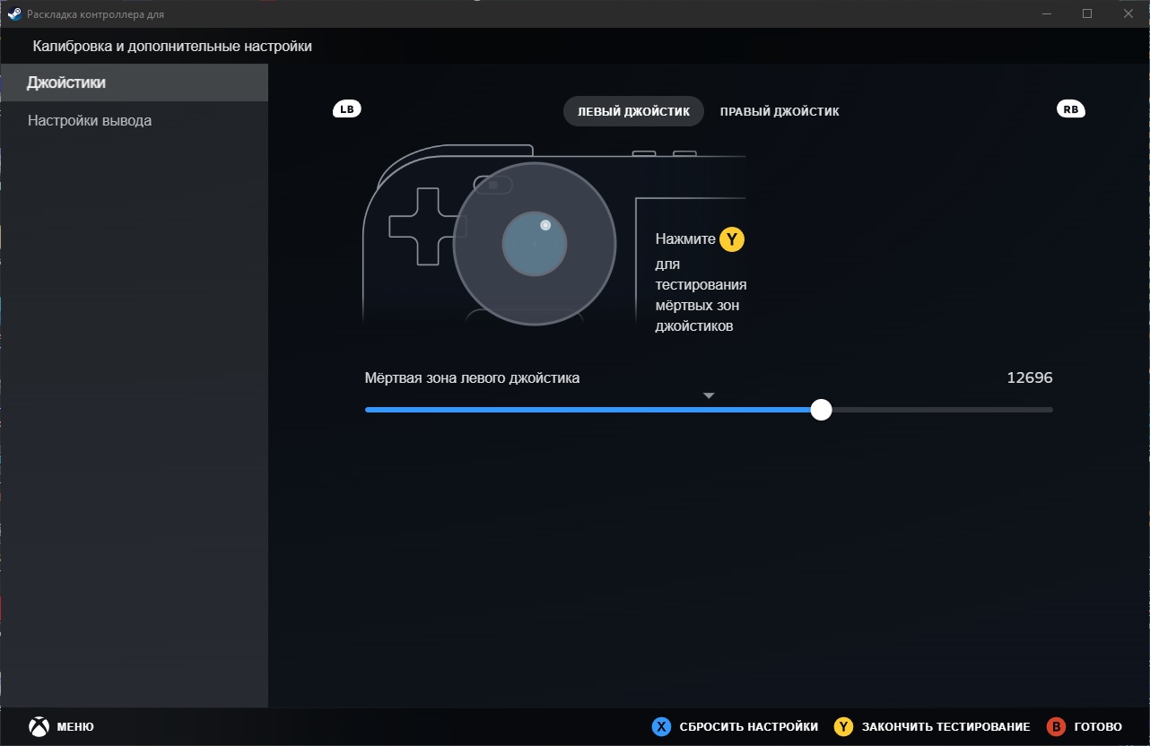
Task: Click the red B ГОТОВО button
Action: [1085, 726]
